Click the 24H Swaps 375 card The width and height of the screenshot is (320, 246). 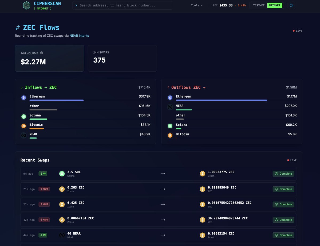(122, 58)
